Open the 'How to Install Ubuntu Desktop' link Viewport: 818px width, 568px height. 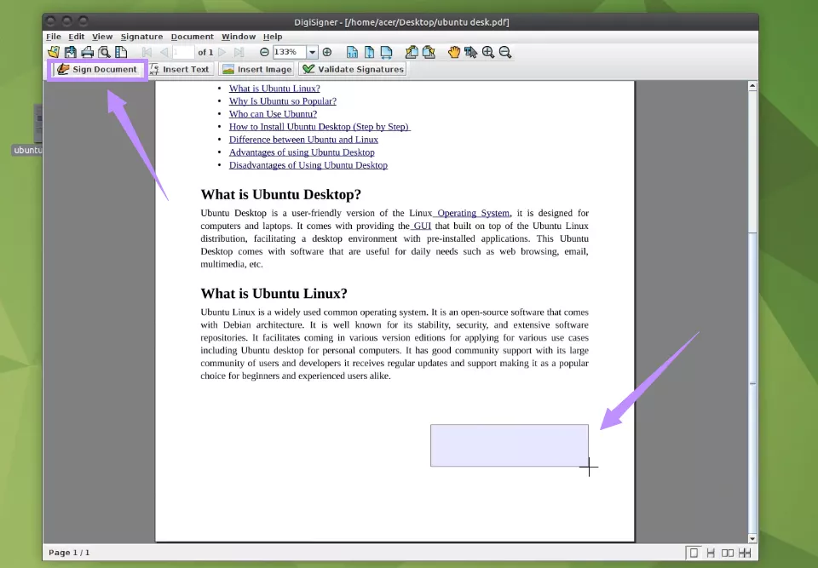click(320, 126)
